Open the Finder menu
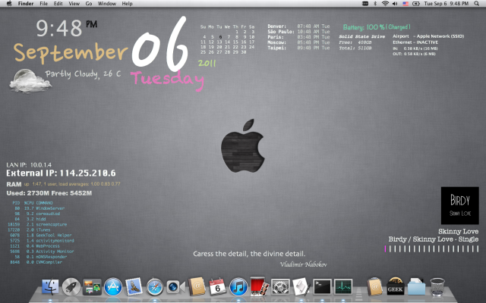486x303 pixels. click(x=26, y=4)
